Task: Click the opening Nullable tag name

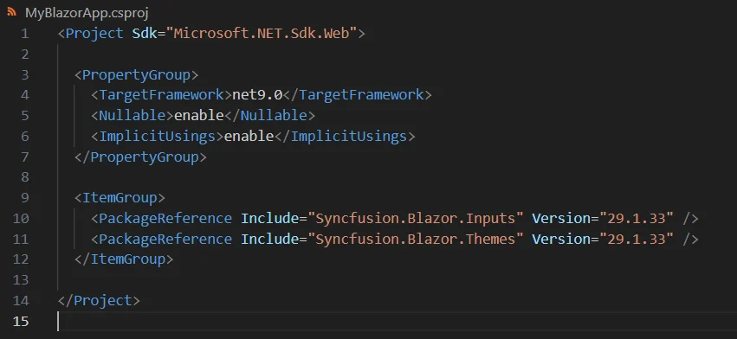Action: (x=133, y=116)
